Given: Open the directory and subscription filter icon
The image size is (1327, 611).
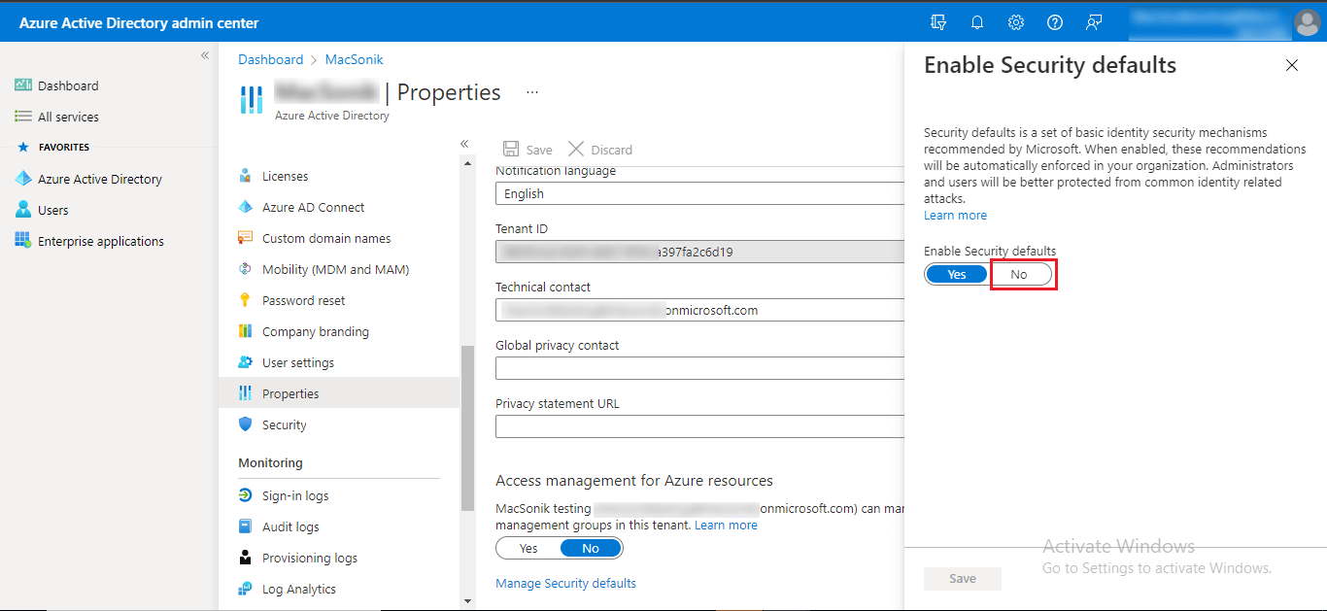Looking at the screenshot, I should (x=938, y=22).
